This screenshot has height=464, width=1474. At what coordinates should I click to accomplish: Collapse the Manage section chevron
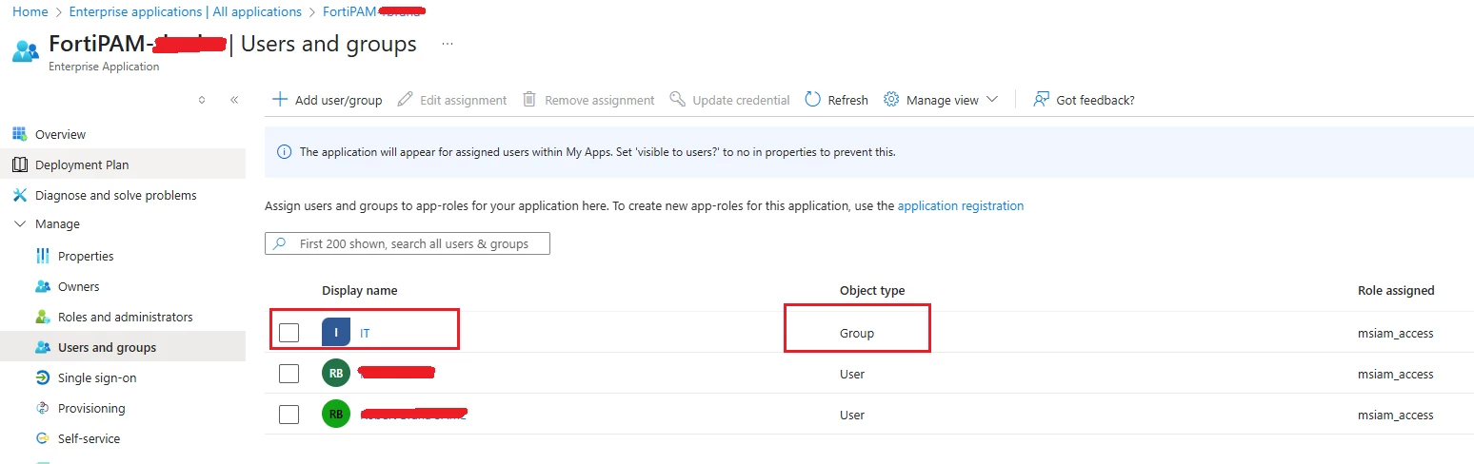click(x=19, y=224)
